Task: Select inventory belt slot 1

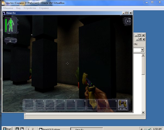Action: pos(29,105)
